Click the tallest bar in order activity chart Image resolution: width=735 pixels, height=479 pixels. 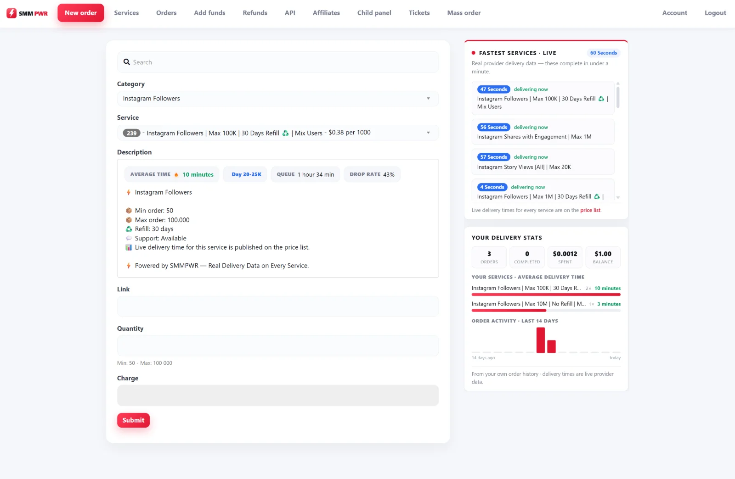(x=541, y=340)
